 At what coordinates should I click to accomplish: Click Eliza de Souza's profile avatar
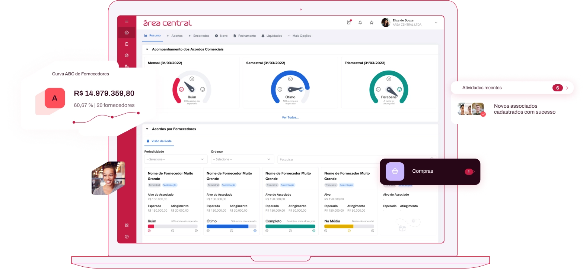point(386,23)
